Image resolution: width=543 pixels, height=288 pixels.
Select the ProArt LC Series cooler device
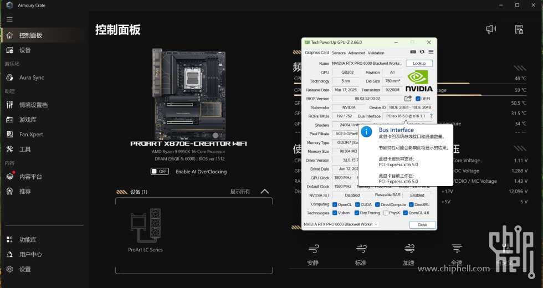tap(145, 230)
